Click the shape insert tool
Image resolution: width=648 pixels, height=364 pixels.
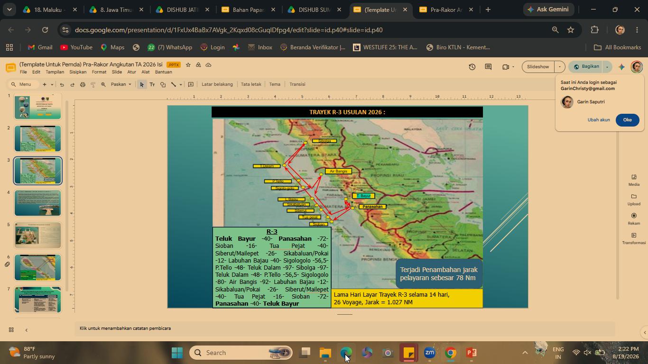[x=163, y=84]
